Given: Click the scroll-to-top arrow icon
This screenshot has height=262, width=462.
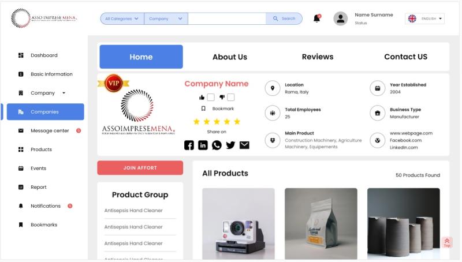Looking at the screenshot, I should (446, 242).
